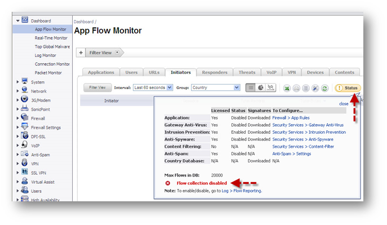The height and width of the screenshot is (225, 387).
Task: Open Firewall > App Rules link
Action: coord(291,118)
